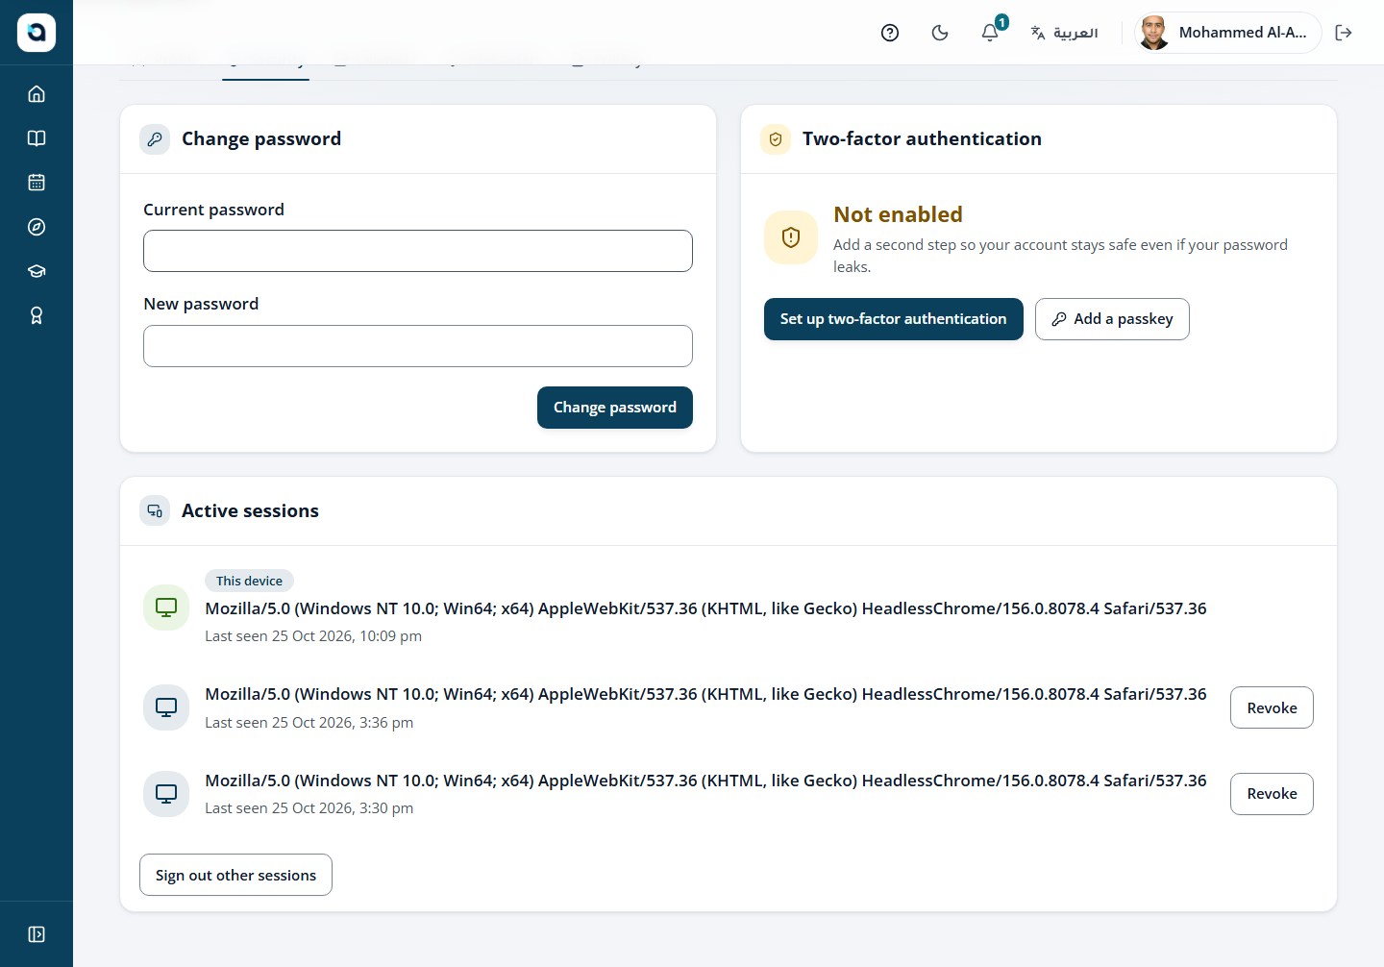Viewport: 1384px width, 967px height.
Task: Click the This device badge
Action: (x=249, y=581)
